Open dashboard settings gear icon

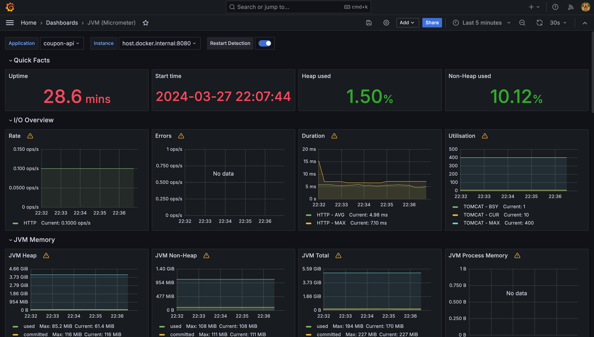pyautogui.click(x=386, y=23)
